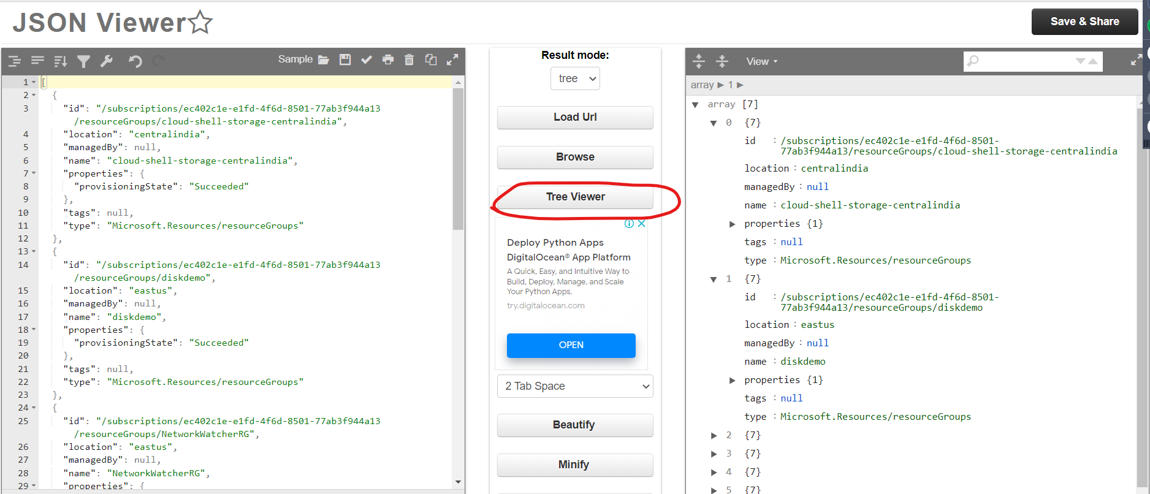This screenshot has height=494, width=1150.
Task: Click the Beautify button
Action: point(575,425)
